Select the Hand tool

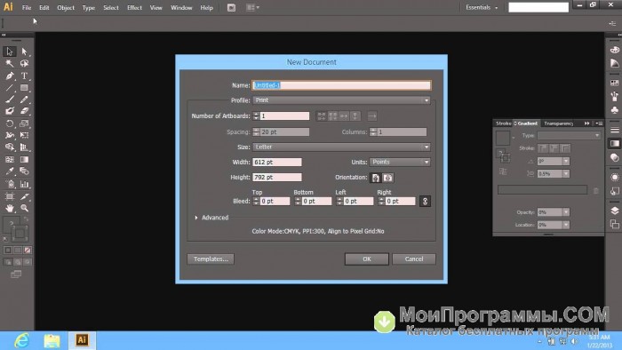tap(10, 208)
